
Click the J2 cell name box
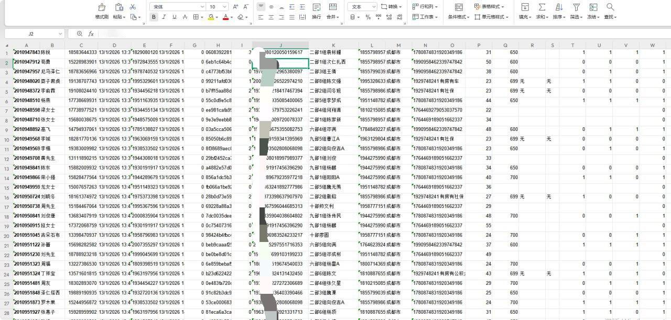click(31, 34)
